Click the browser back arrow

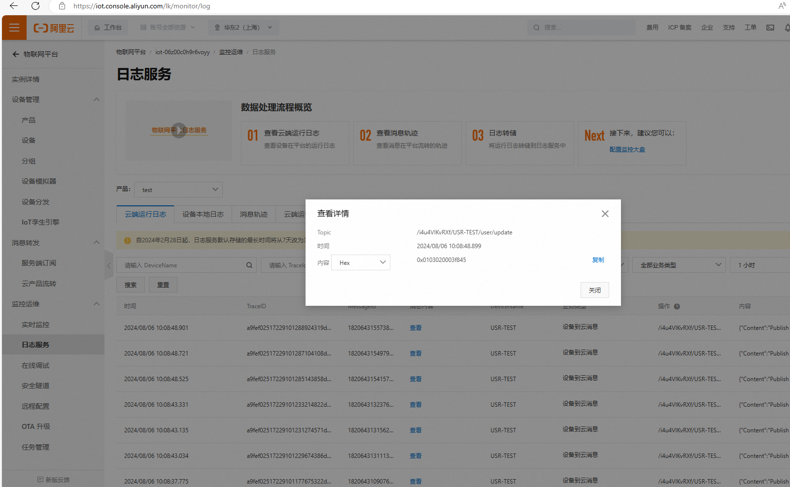pos(14,6)
